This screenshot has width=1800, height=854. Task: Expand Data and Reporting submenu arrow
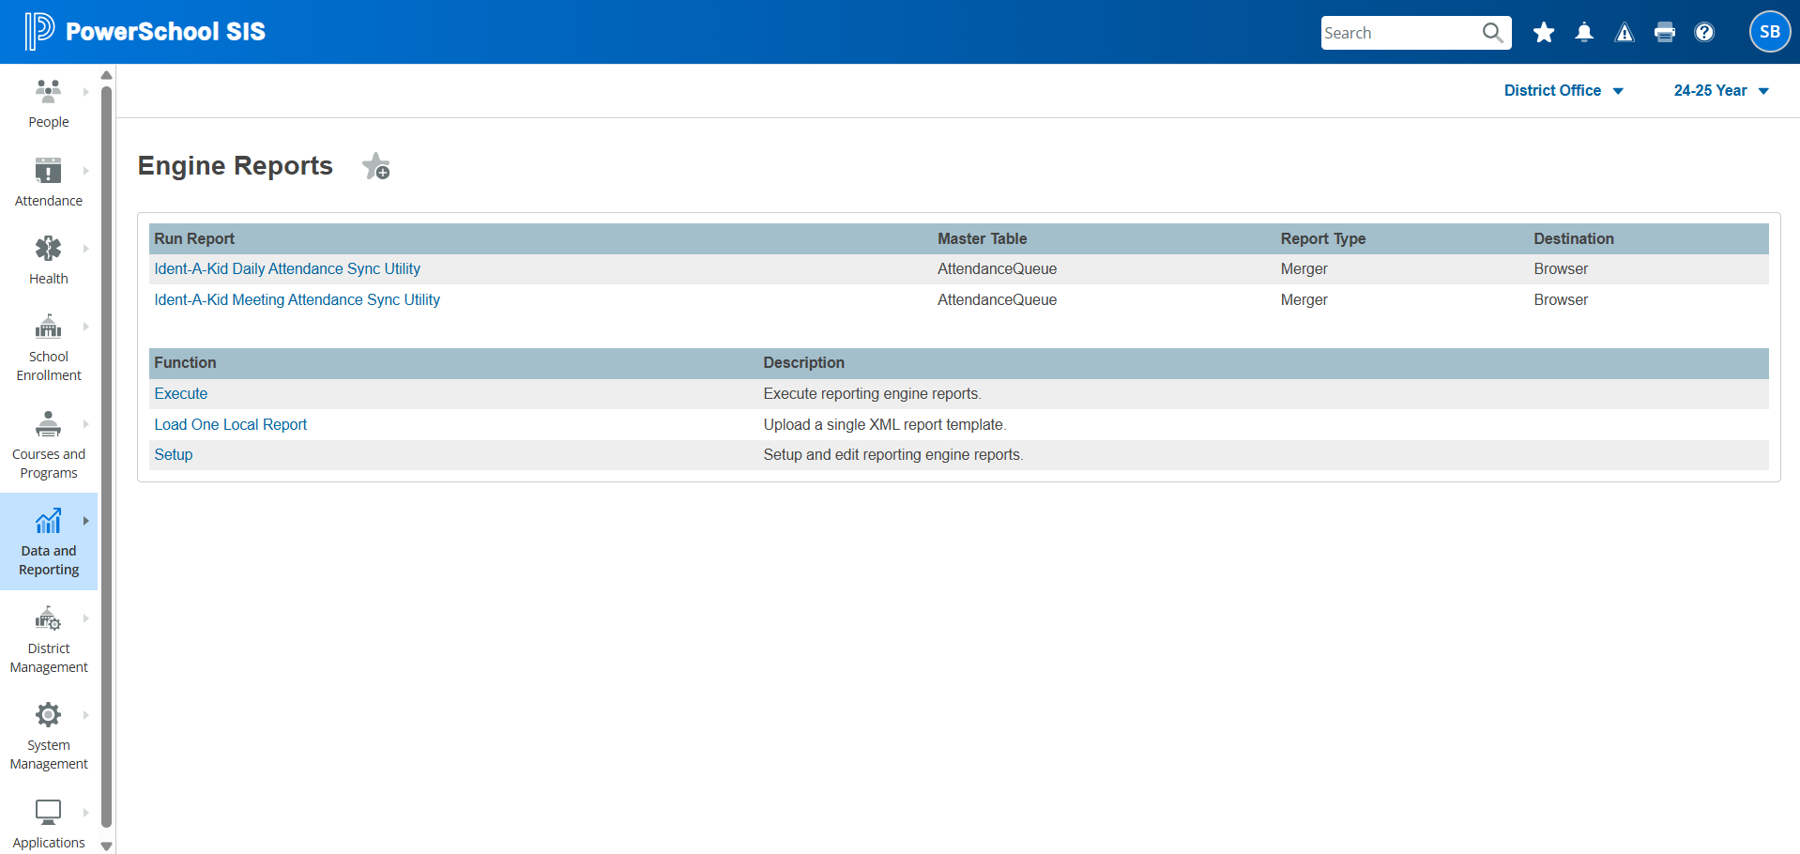[x=85, y=521]
